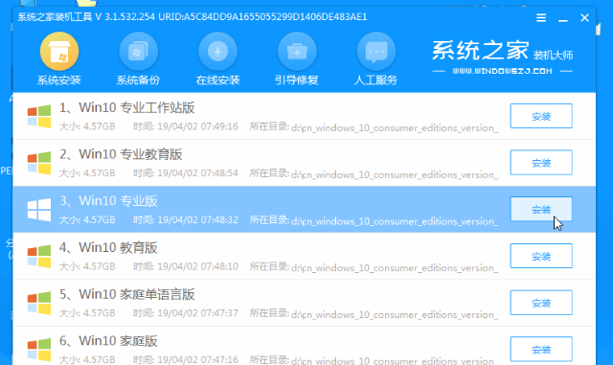Image resolution: width=613 pixels, height=365 pixels.
Task: Open the 人工服务 chat icon
Action: (376, 52)
